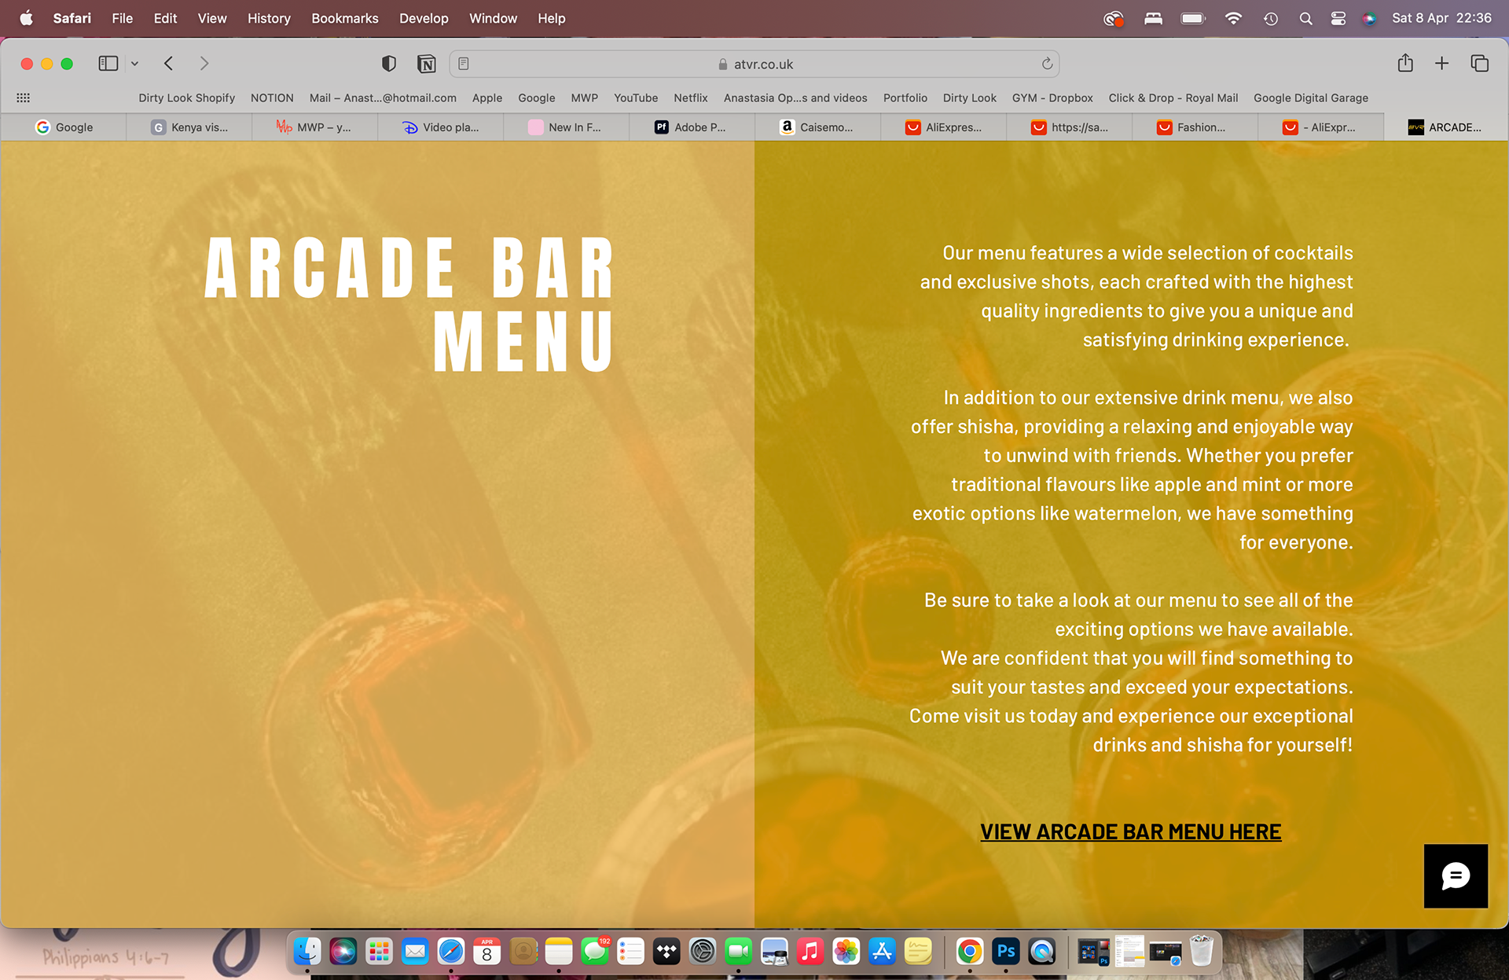This screenshot has width=1509, height=980.
Task: Open TIDAL from the Dock
Action: (x=666, y=952)
